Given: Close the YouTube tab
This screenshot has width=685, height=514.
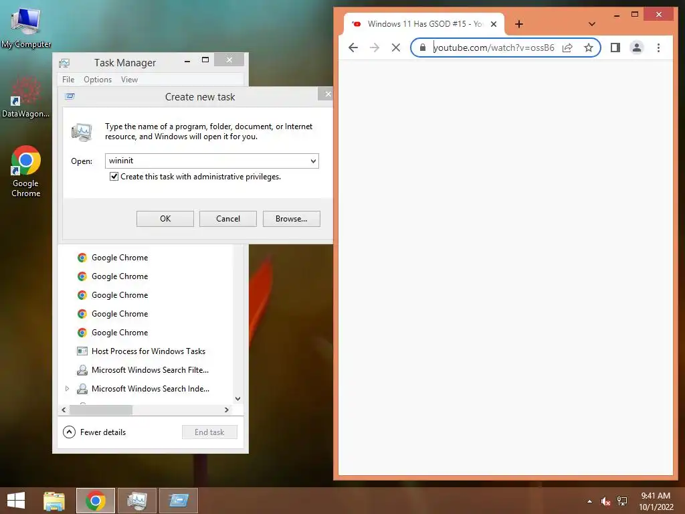Looking at the screenshot, I should point(494,24).
